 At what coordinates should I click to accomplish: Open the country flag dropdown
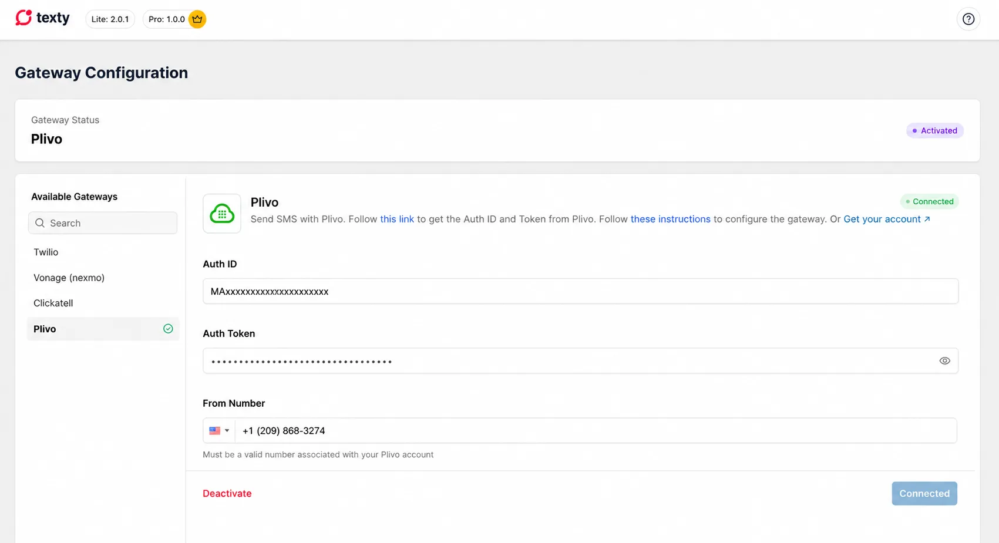point(219,431)
